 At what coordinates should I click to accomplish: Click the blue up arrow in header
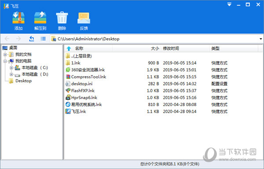pos(69,48)
